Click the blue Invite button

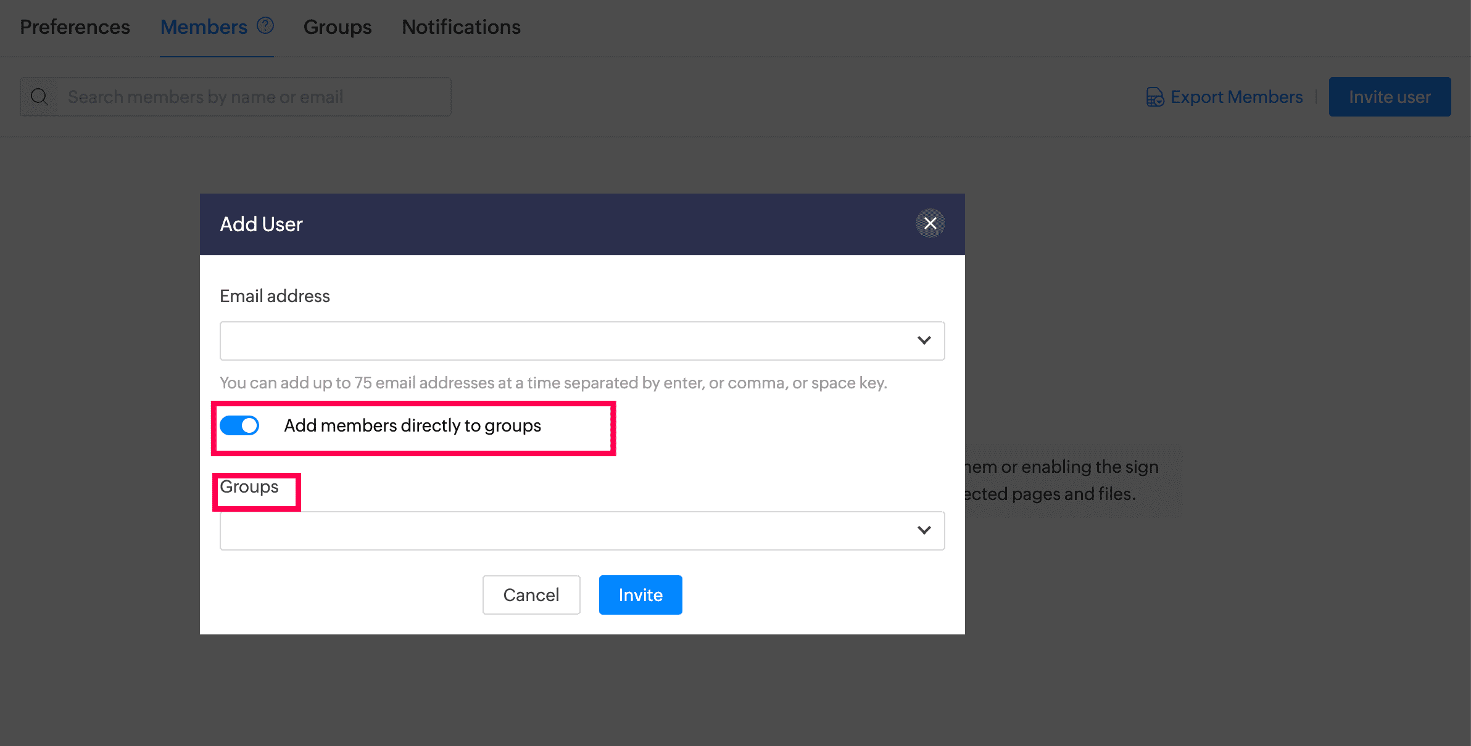tap(640, 595)
